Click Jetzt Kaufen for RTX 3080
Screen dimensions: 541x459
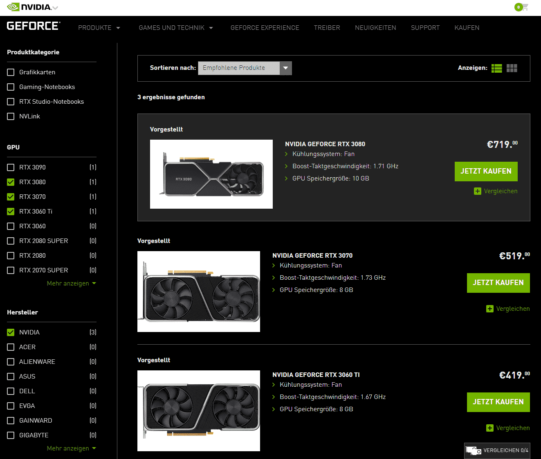[486, 172]
